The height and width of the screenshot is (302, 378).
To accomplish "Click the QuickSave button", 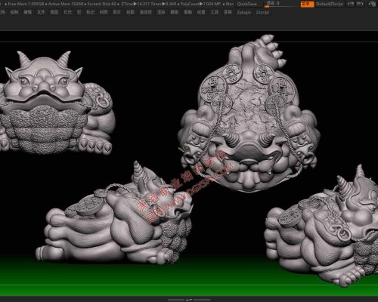I will [x=247, y=4].
